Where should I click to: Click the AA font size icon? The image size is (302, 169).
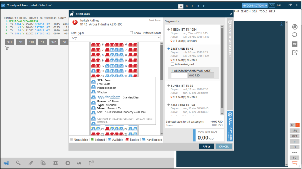coord(79,163)
